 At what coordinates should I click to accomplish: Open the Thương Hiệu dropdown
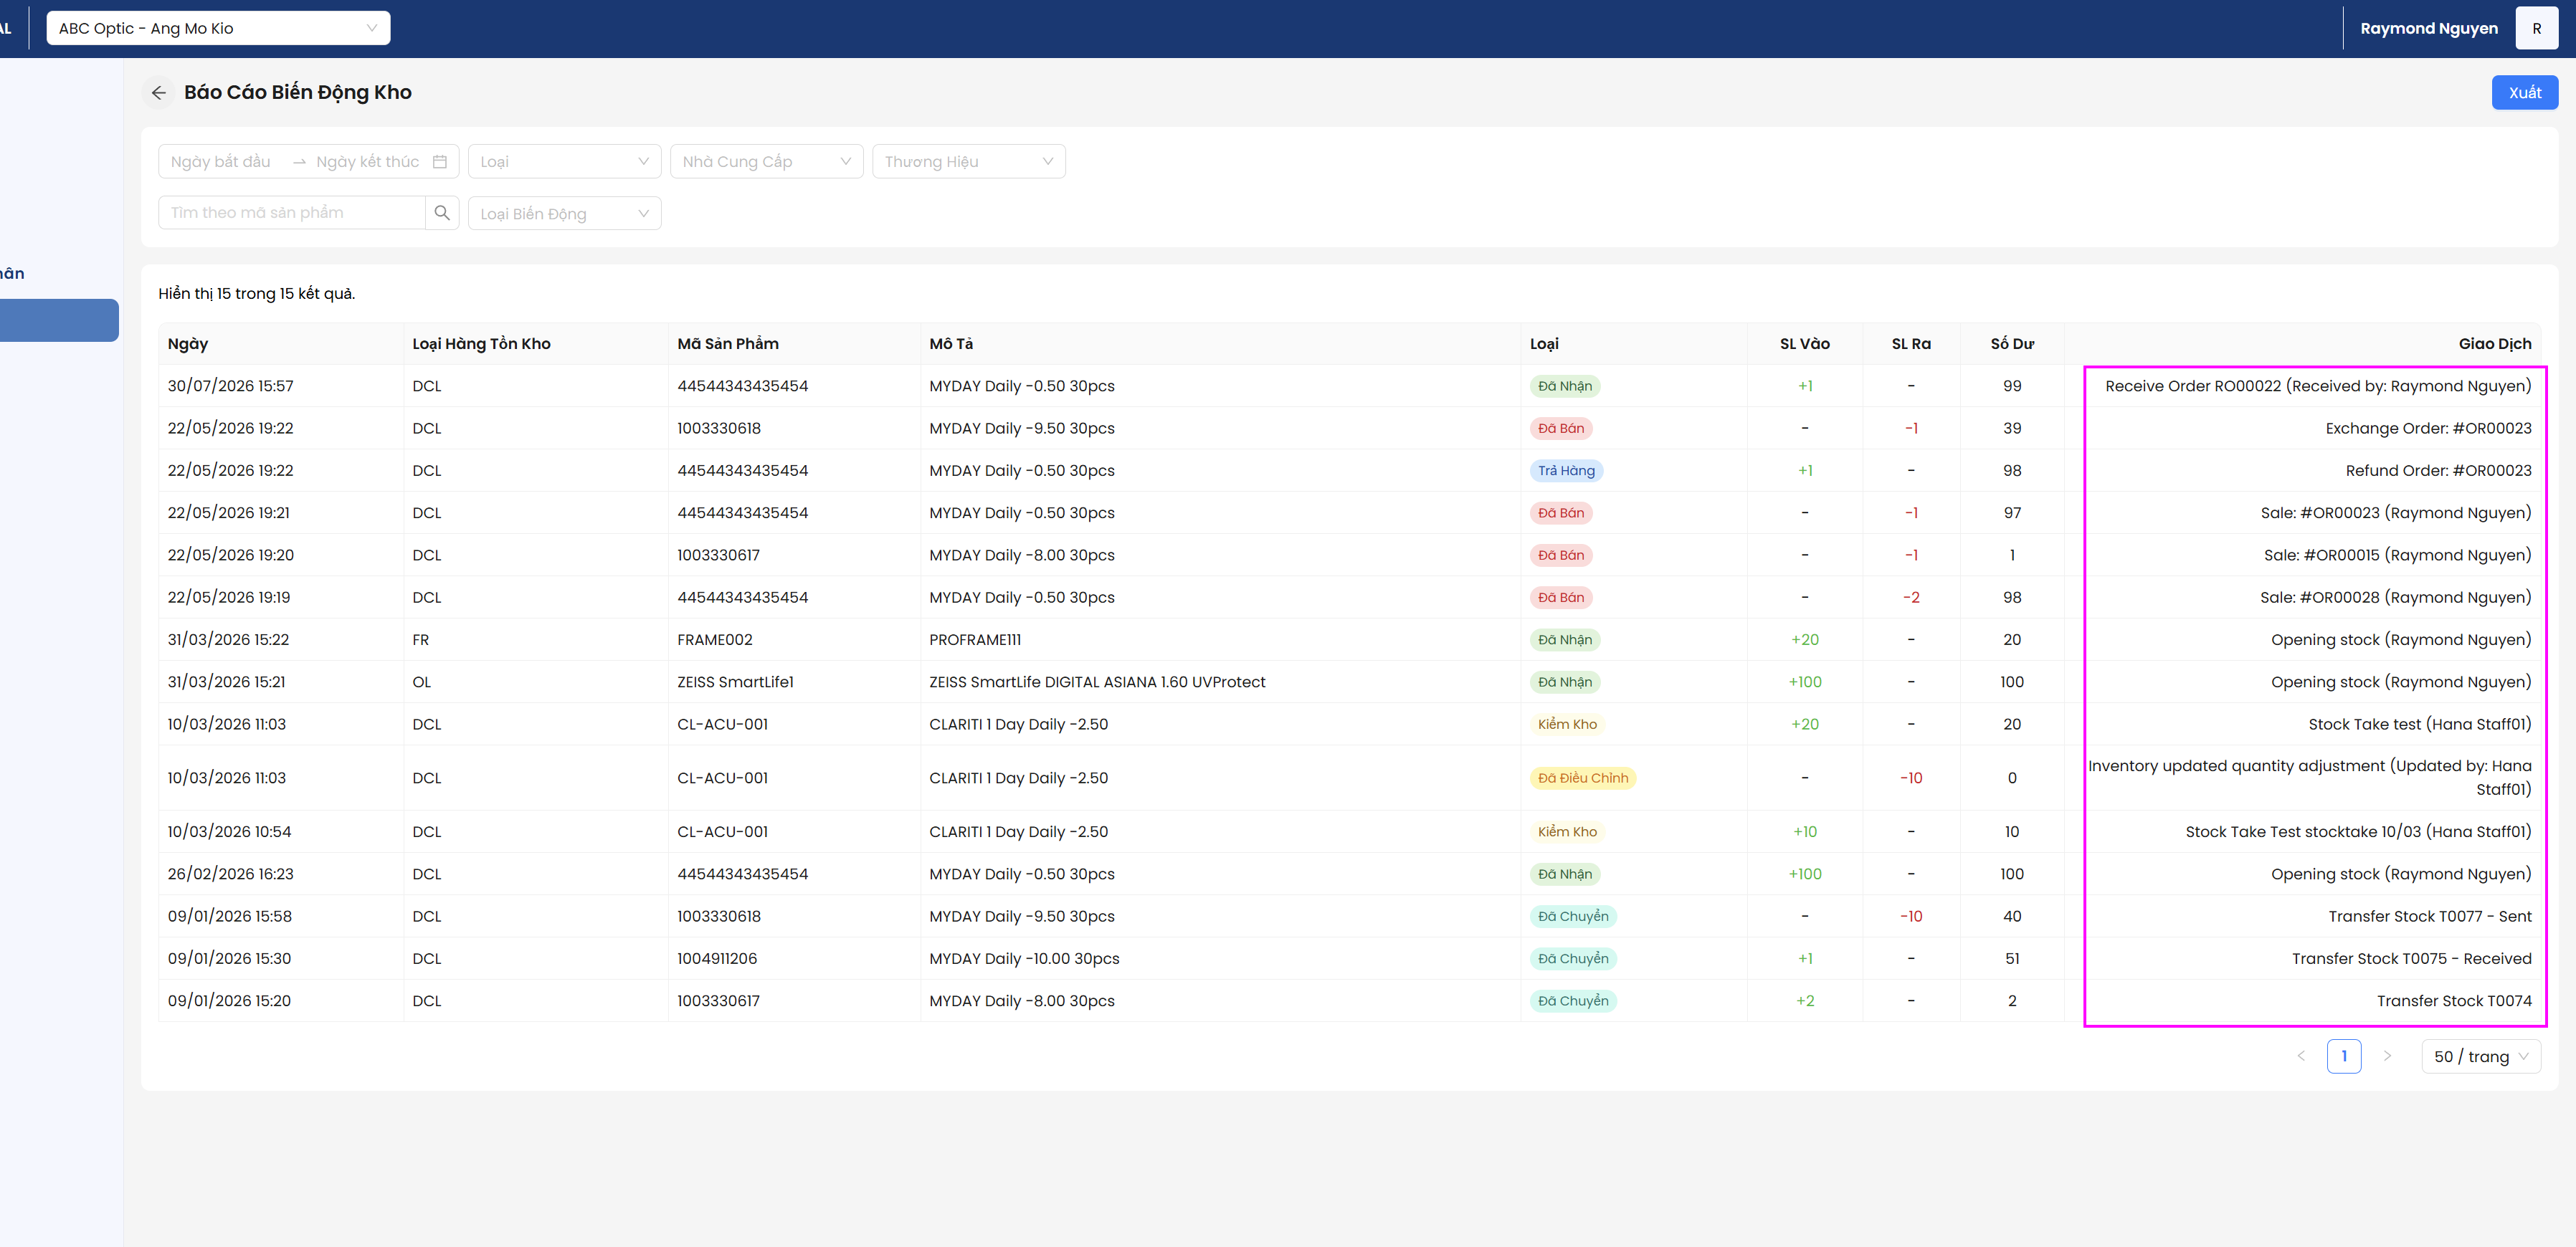[x=968, y=162]
